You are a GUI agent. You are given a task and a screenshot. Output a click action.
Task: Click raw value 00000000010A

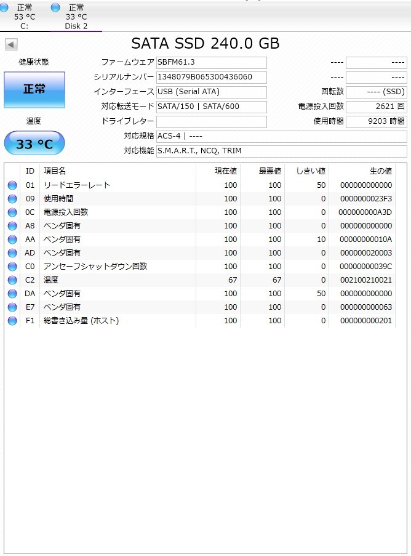tap(366, 240)
